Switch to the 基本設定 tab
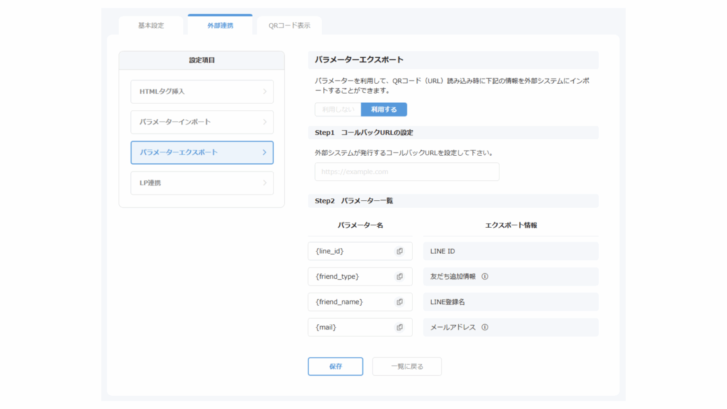 pyautogui.click(x=151, y=26)
